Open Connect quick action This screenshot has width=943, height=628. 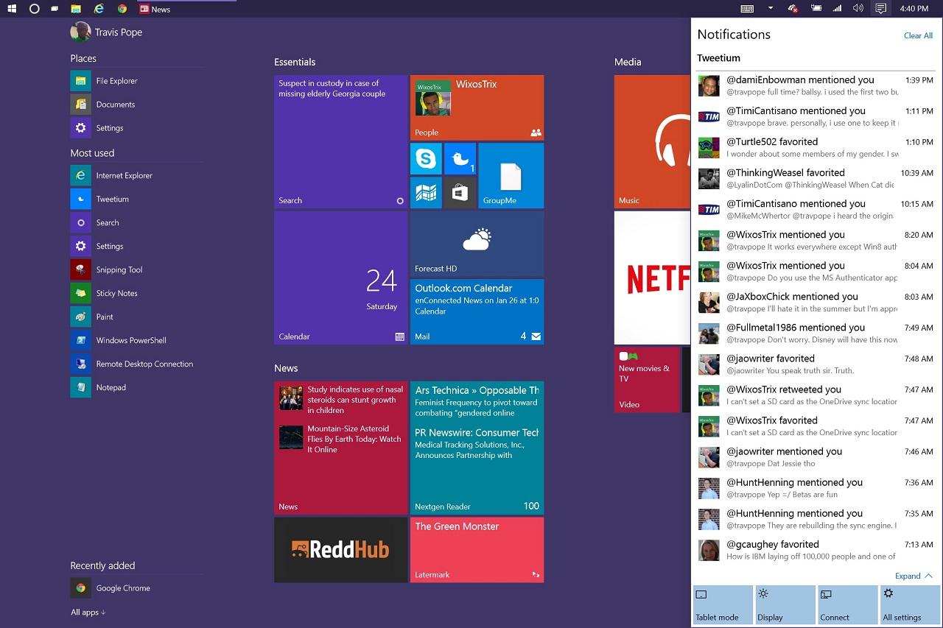point(848,604)
